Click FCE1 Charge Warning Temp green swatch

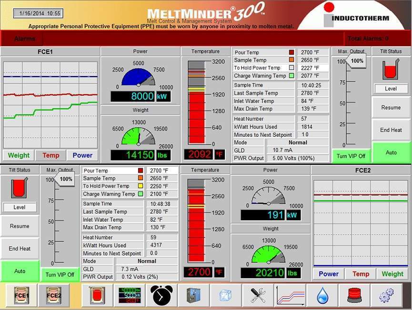(291, 75)
